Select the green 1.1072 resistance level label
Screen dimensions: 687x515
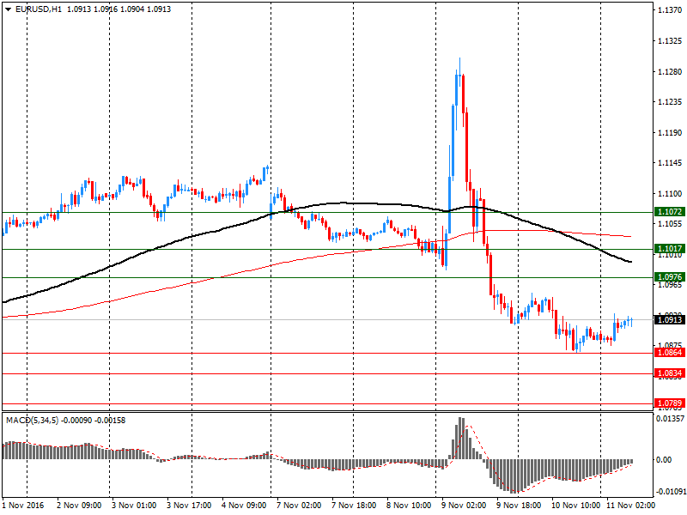click(x=670, y=212)
